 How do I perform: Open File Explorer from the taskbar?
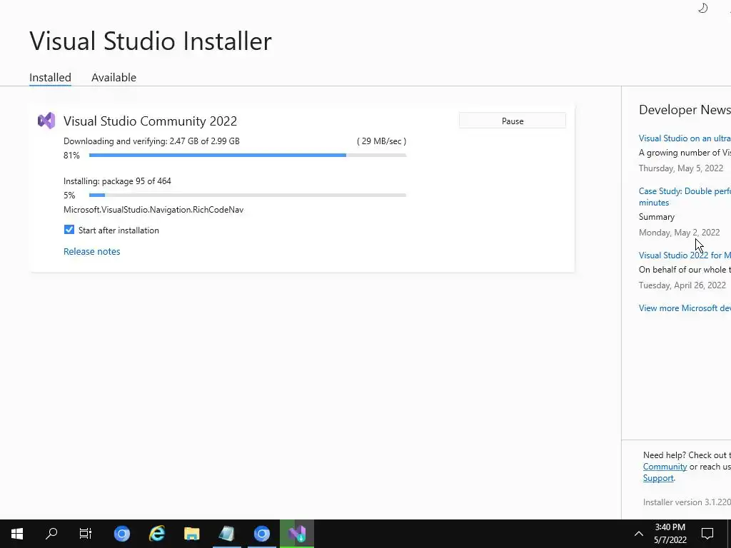pos(191,534)
